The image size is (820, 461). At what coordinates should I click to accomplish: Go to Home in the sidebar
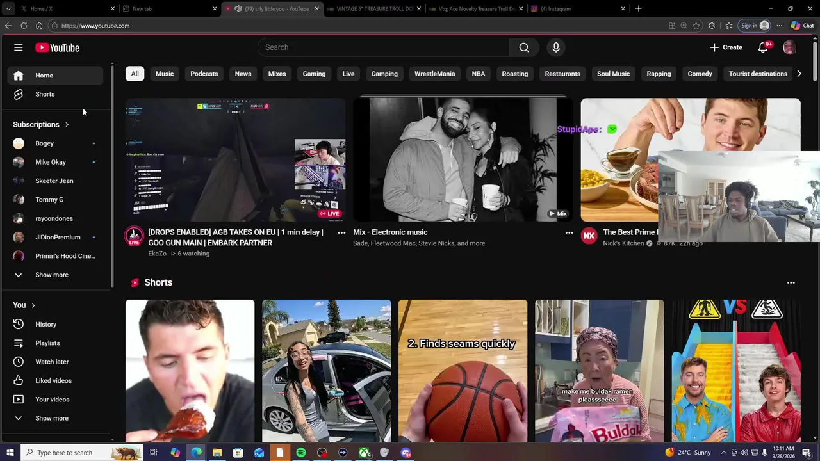coord(55,76)
